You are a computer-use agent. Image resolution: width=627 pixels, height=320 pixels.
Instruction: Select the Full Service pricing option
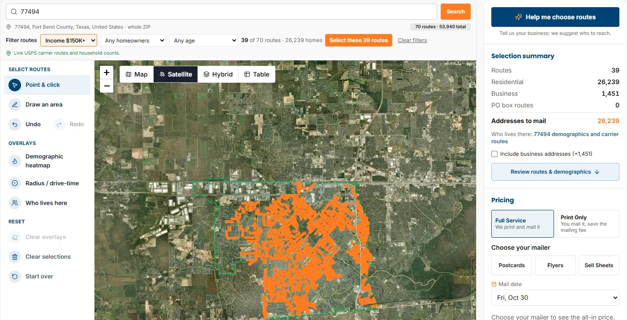pyautogui.click(x=523, y=224)
